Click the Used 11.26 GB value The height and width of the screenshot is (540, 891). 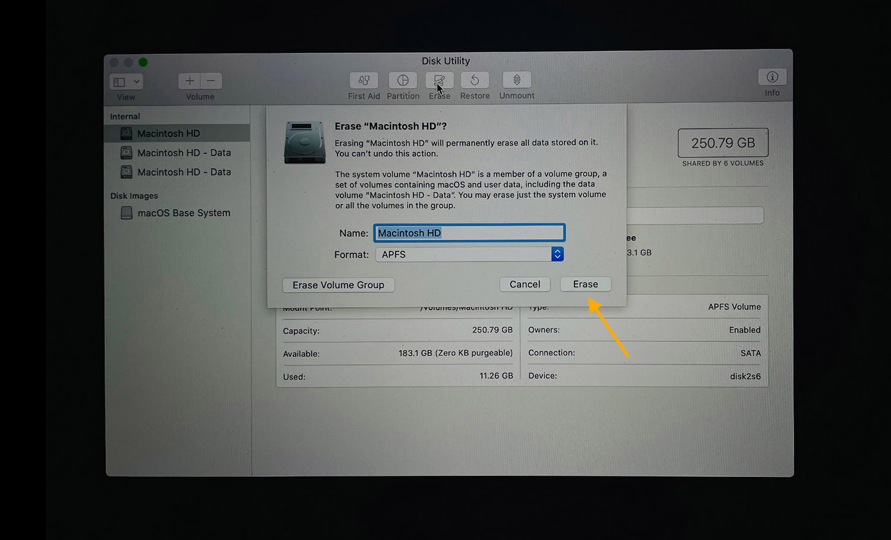click(496, 376)
